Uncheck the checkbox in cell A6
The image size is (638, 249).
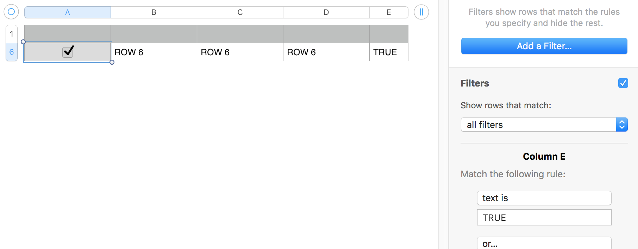point(68,52)
